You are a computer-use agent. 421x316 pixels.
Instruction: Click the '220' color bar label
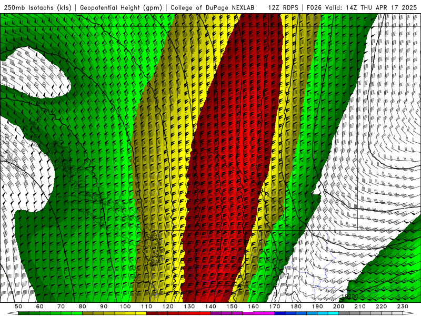click(x=381, y=307)
